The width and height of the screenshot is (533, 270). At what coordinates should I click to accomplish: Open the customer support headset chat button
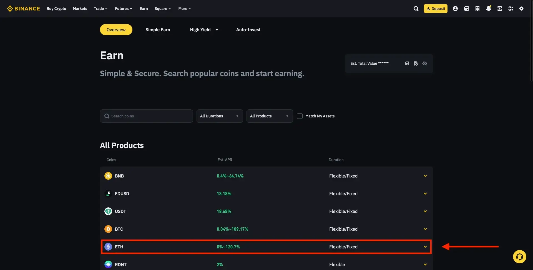pos(519,257)
